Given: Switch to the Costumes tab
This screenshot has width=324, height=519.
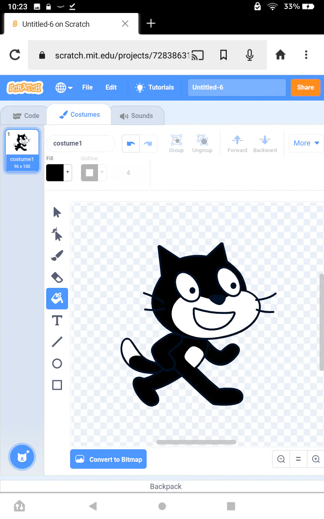Looking at the screenshot, I should pyautogui.click(x=79, y=115).
